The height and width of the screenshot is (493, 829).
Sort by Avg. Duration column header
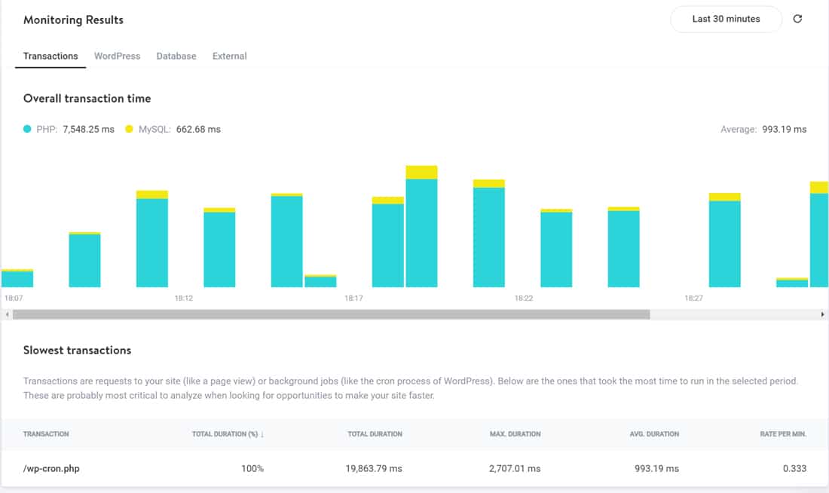653,434
